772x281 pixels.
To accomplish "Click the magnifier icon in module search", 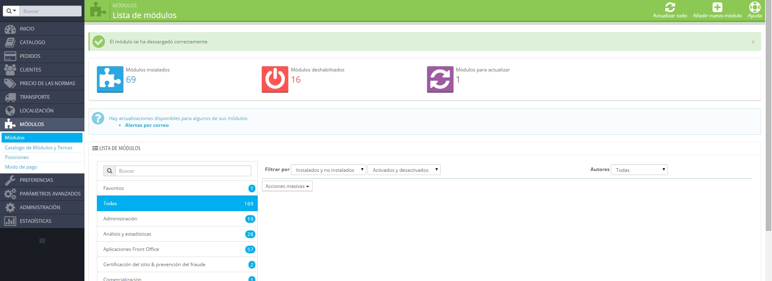I will tap(109, 171).
